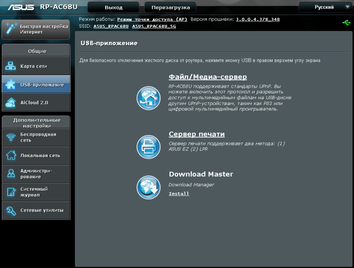Click the ASUS logo

coord(21,7)
